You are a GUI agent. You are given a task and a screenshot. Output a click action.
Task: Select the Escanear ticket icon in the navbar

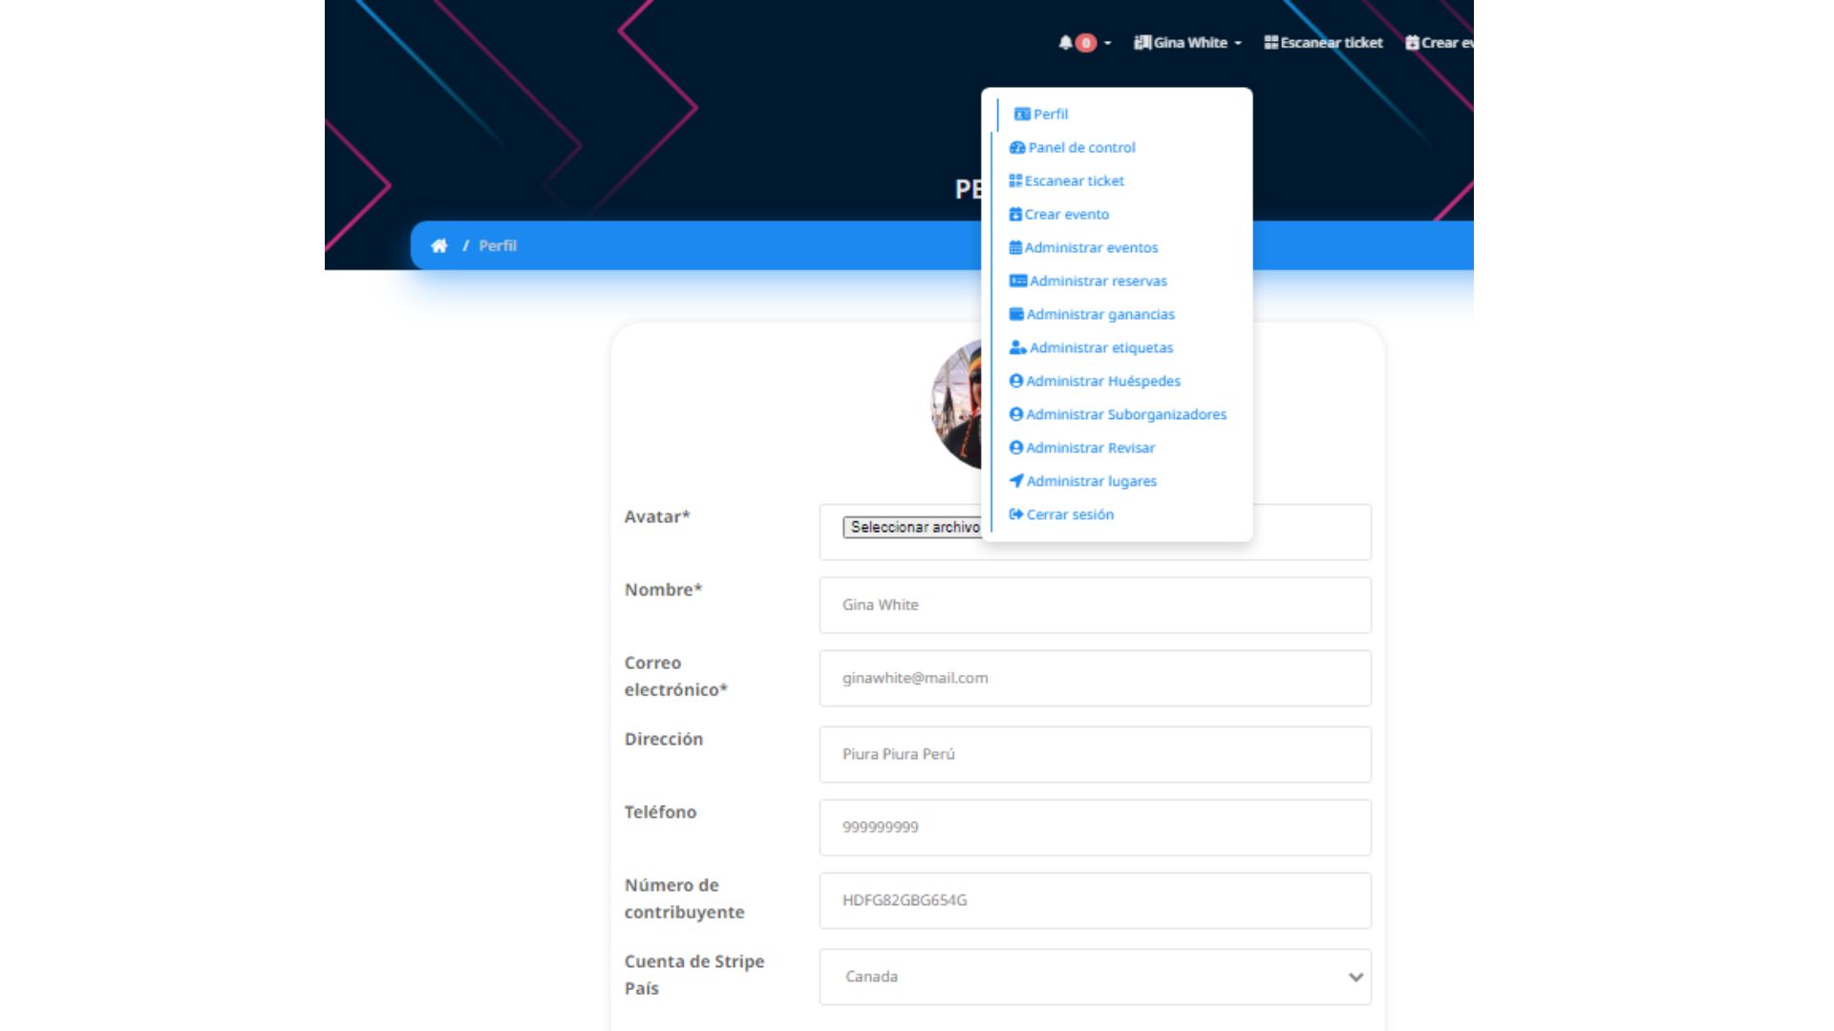tap(1269, 42)
